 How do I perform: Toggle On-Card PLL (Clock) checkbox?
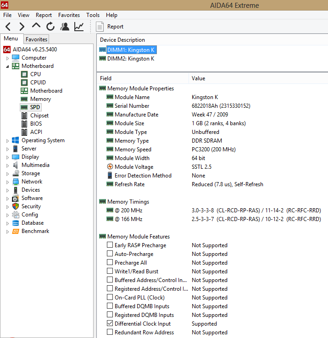110,297
